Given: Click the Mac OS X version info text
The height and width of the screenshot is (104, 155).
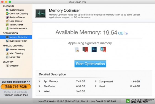Looking at the screenshot, I should point(77,101).
